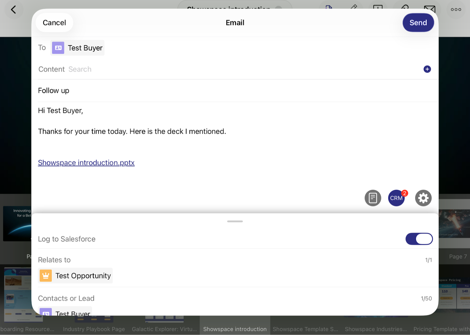Click the Send button

click(x=418, y=22)
